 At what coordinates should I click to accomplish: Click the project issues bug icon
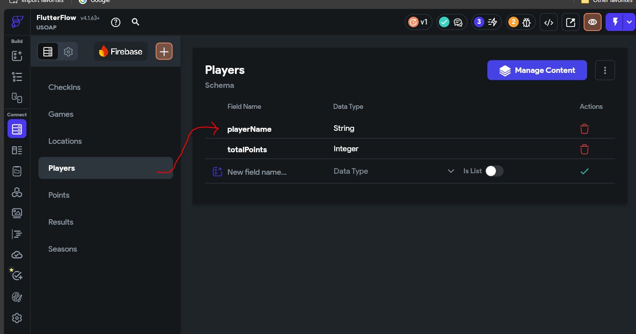521,22
